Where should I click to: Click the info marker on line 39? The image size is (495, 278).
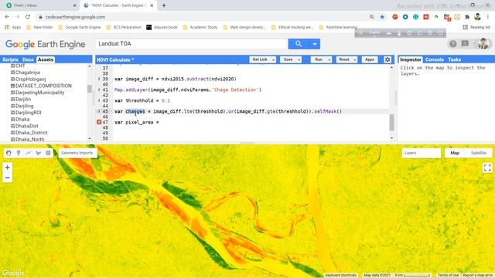(99, 79)
